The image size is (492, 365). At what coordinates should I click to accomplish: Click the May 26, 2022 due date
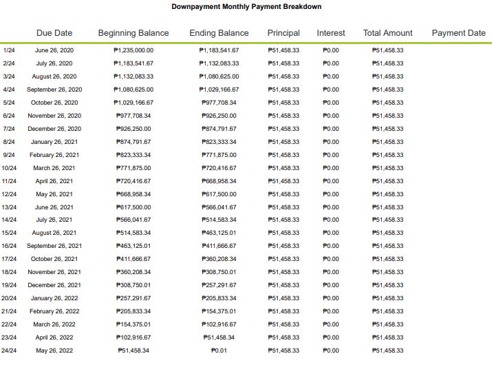click(54, 351)
